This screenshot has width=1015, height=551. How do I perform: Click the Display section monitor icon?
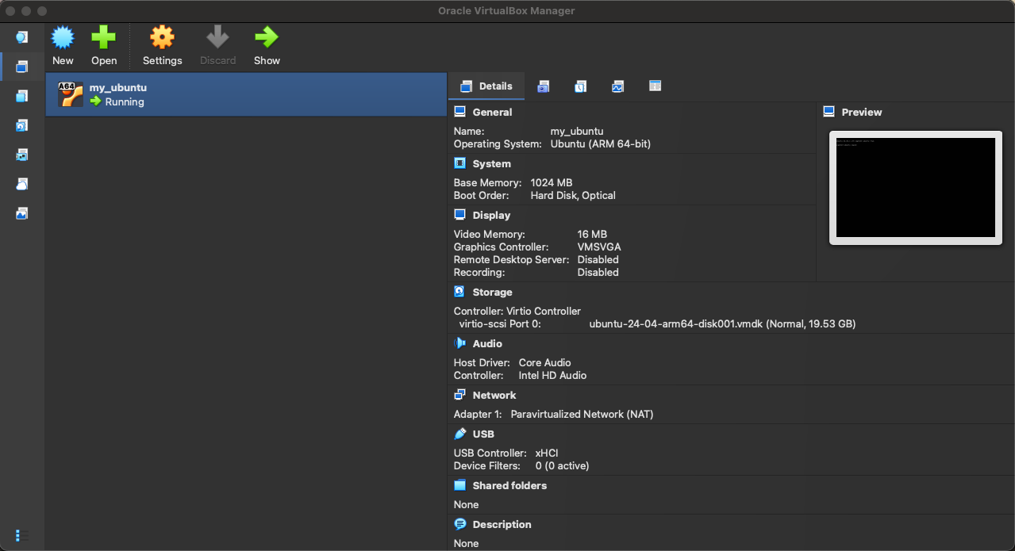click(460, 215)
